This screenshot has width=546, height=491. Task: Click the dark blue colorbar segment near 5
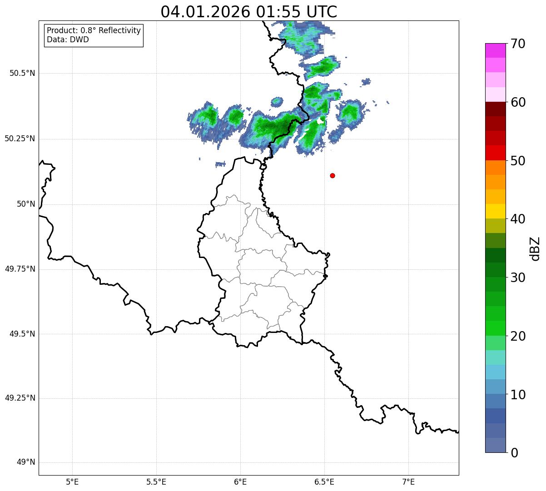tap(495, 416)
